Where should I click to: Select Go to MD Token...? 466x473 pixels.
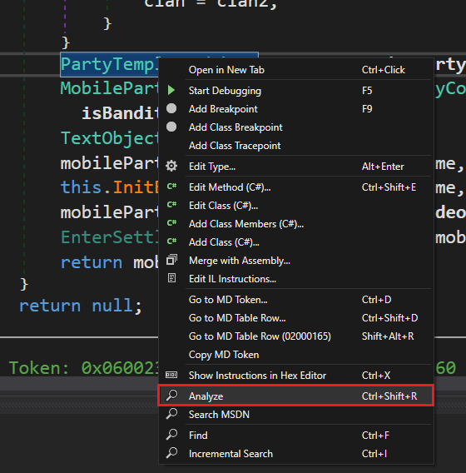(x=296, y=300)
